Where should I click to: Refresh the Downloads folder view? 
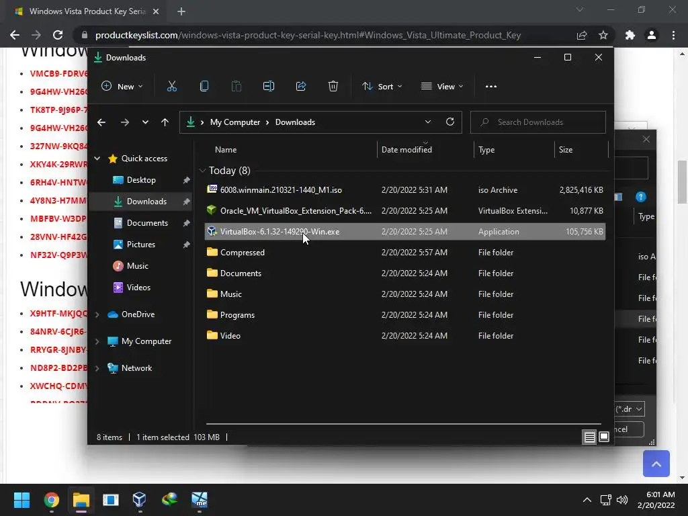(450, 122)
